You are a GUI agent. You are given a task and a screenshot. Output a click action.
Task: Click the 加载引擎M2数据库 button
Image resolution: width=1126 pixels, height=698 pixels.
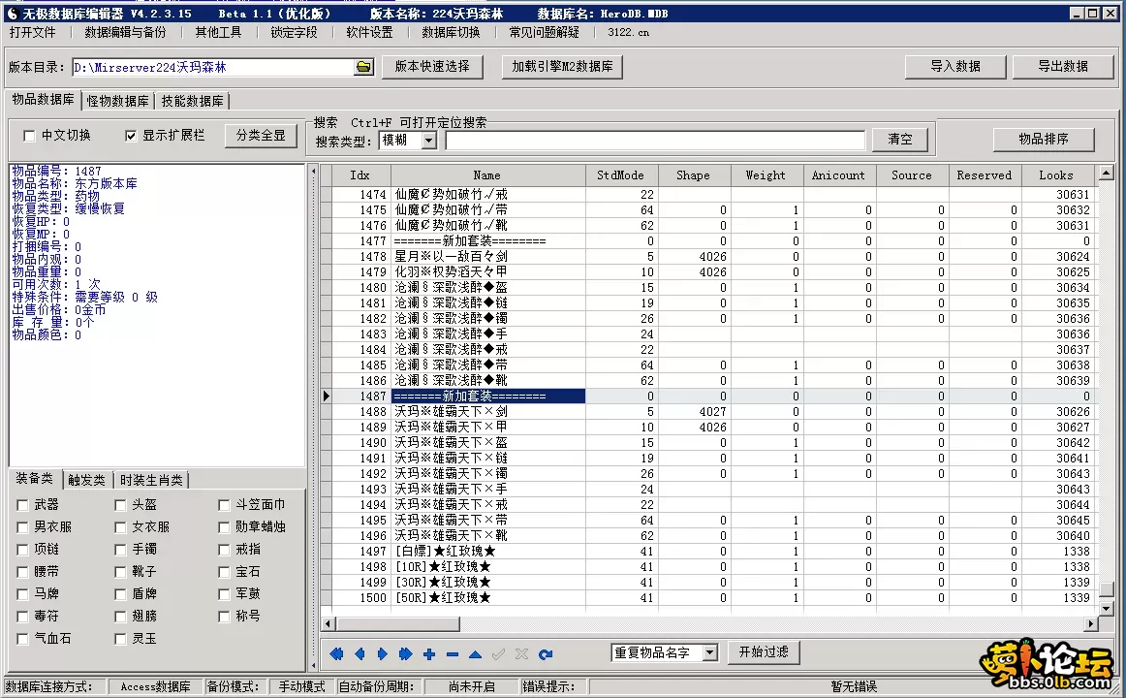562,67
